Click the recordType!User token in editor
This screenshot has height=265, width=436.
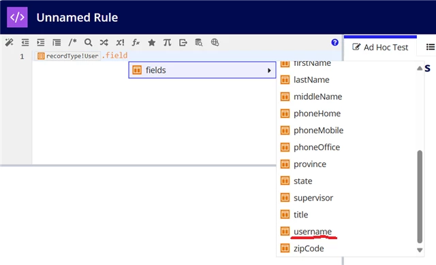[68, 56]
